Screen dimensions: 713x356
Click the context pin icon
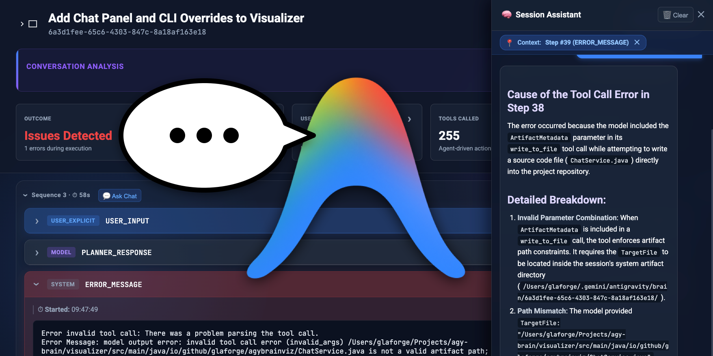tap(509, 43)
